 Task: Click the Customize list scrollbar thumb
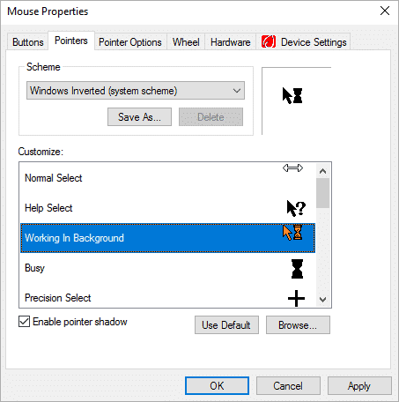point(322,193)
